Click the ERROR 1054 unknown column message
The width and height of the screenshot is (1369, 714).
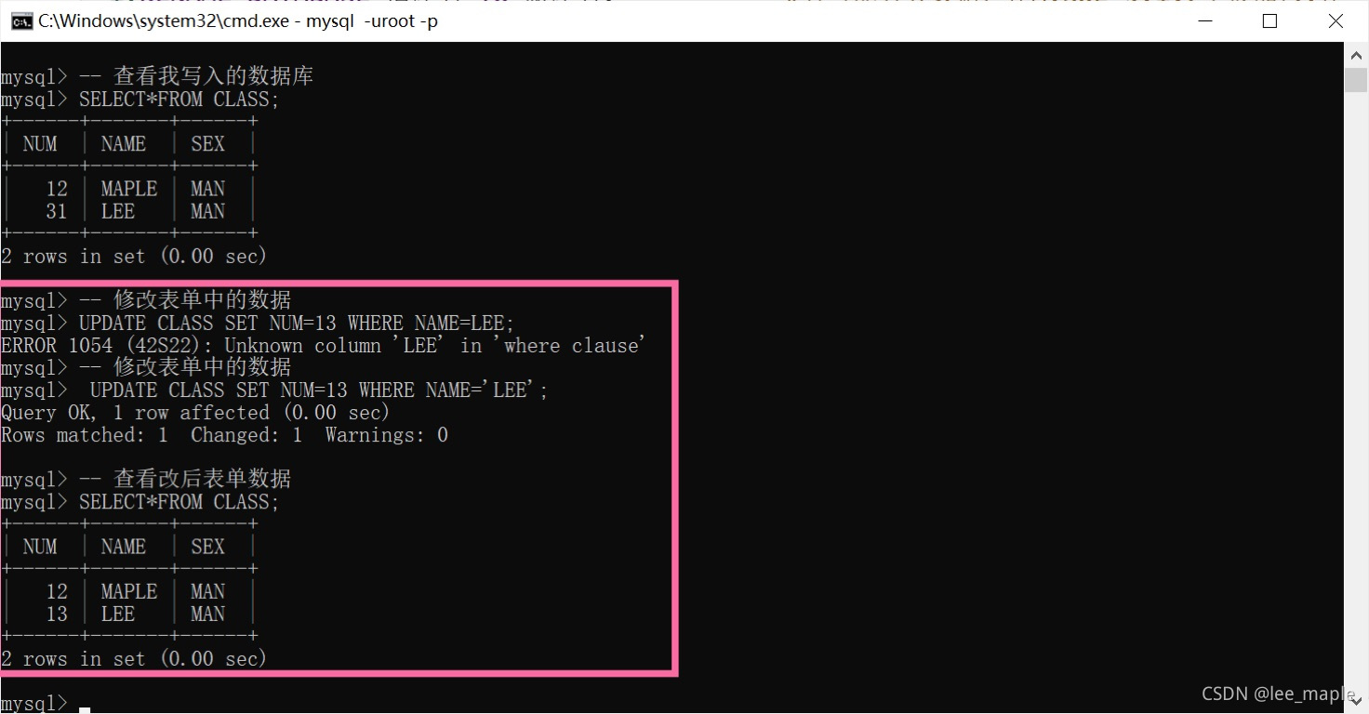pyautogui.click(x=323, y=346)
